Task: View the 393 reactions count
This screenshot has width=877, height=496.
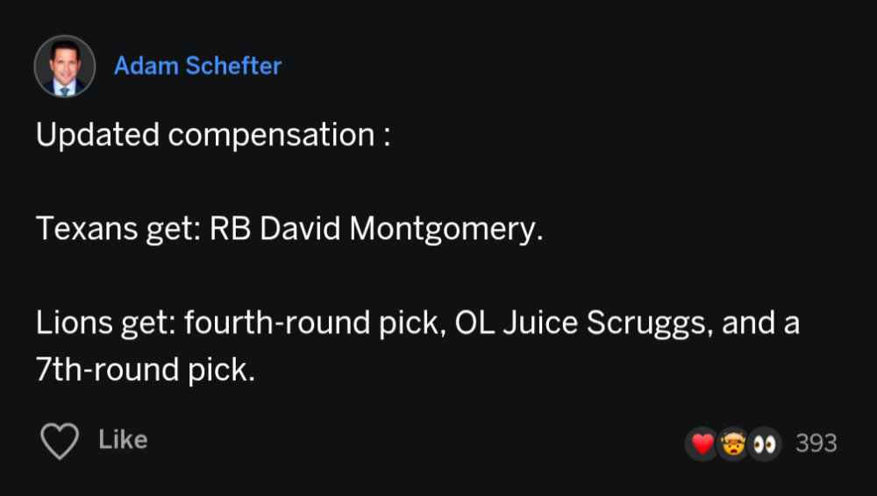Action: (816, 444)
